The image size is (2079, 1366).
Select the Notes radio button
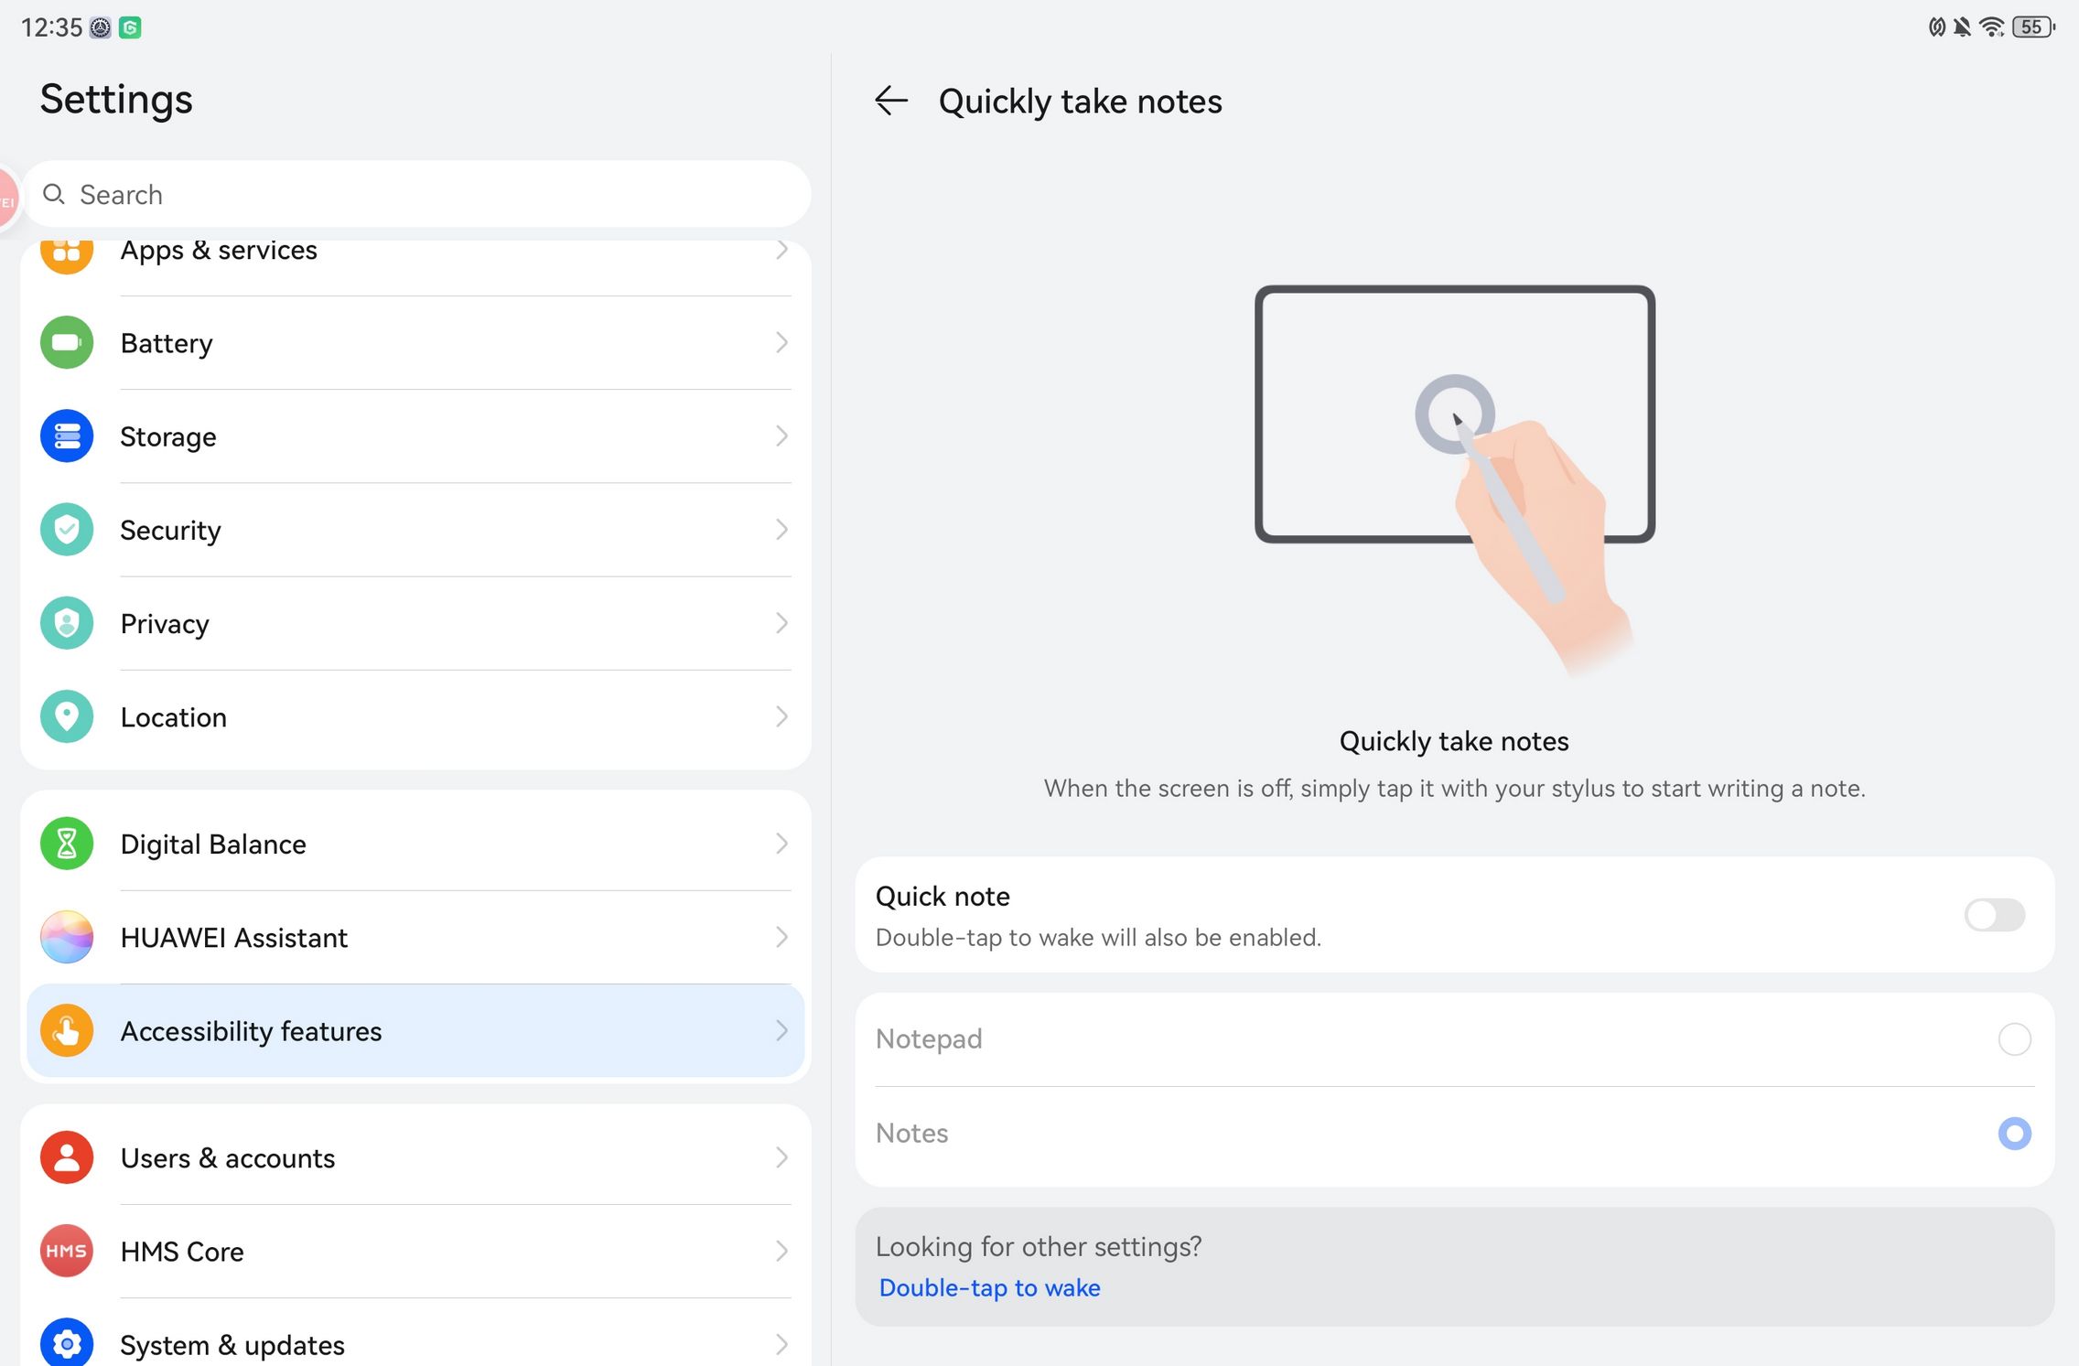(x=2014, y=1134)
